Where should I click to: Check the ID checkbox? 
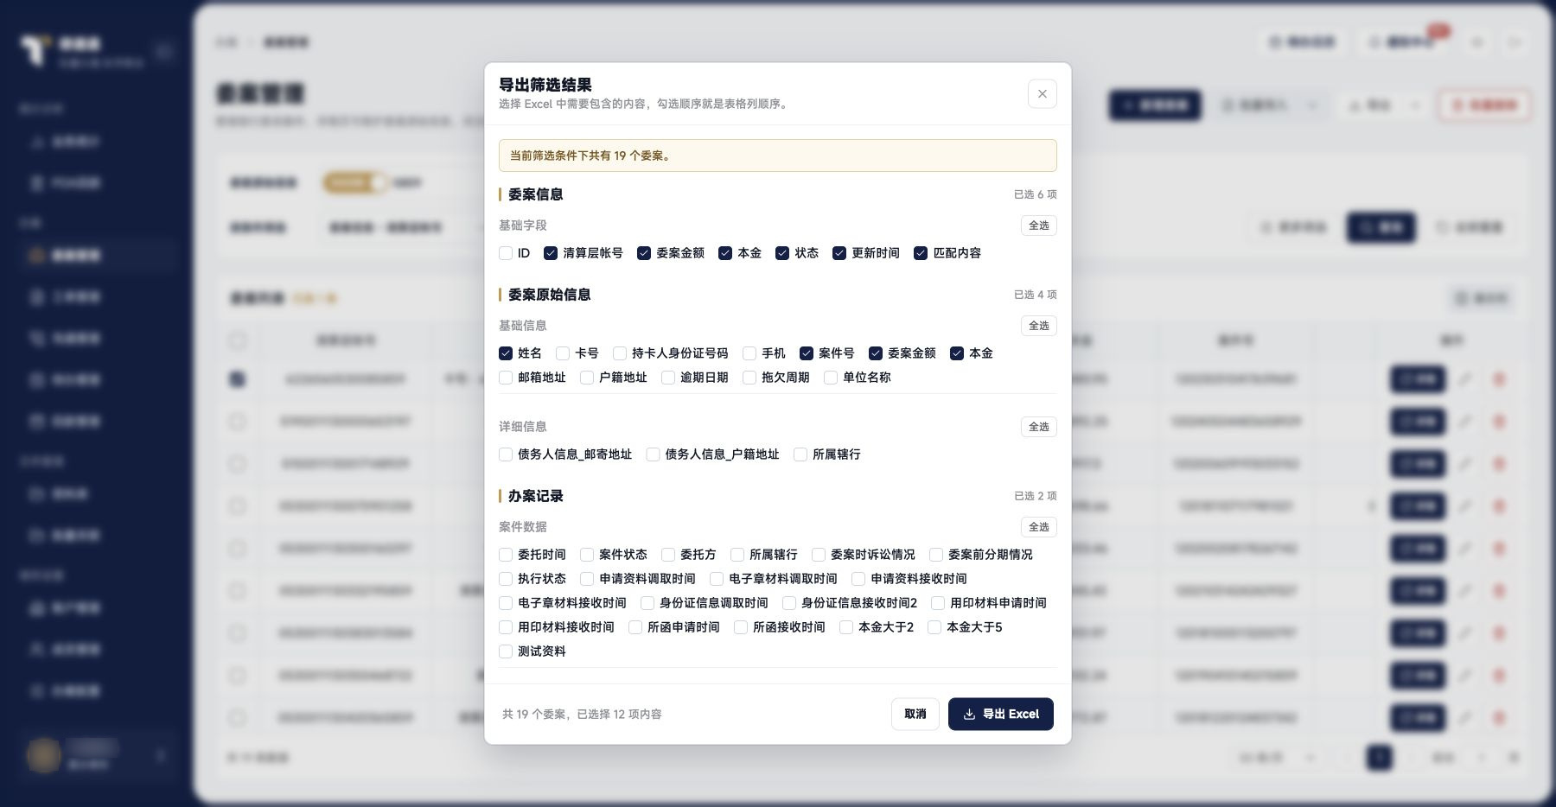click(x=506, y=253)
